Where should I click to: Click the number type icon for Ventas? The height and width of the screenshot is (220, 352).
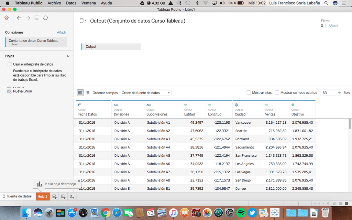pyautogui.click(x=266, y=105)
